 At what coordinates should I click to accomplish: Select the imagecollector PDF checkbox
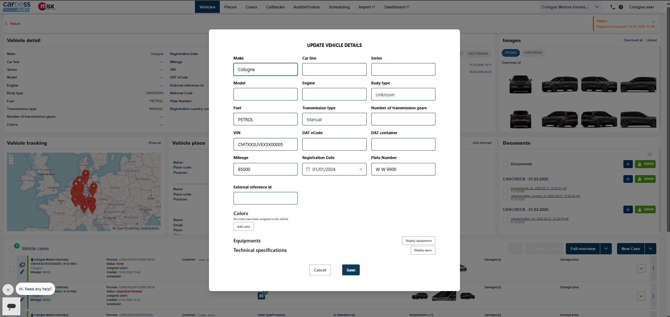coord(506,189)
